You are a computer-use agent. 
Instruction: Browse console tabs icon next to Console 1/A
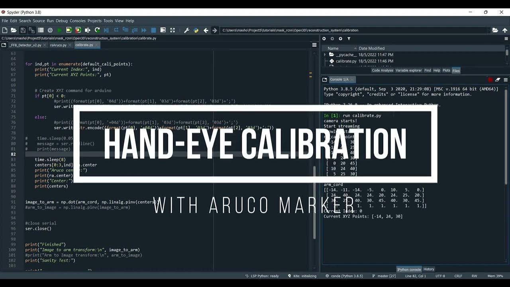pyautogui.click(x=325, y=80)
